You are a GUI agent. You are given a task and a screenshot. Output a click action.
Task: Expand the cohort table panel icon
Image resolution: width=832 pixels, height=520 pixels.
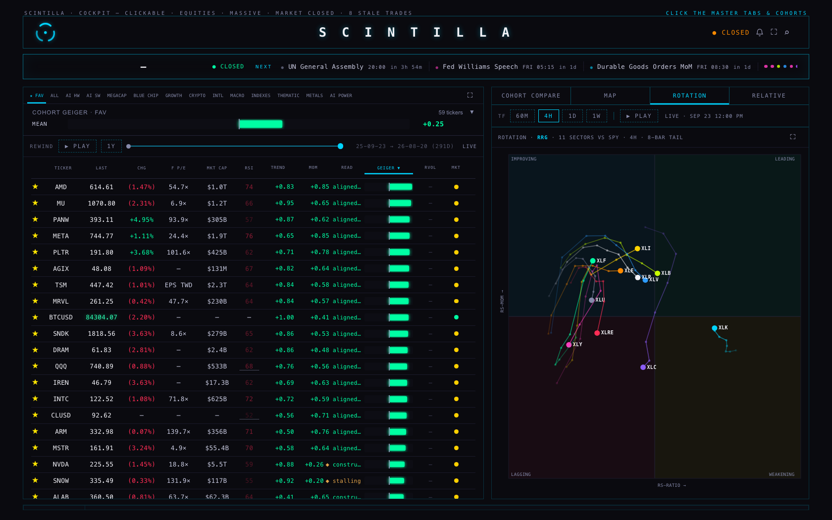click(x=470, y=95)
